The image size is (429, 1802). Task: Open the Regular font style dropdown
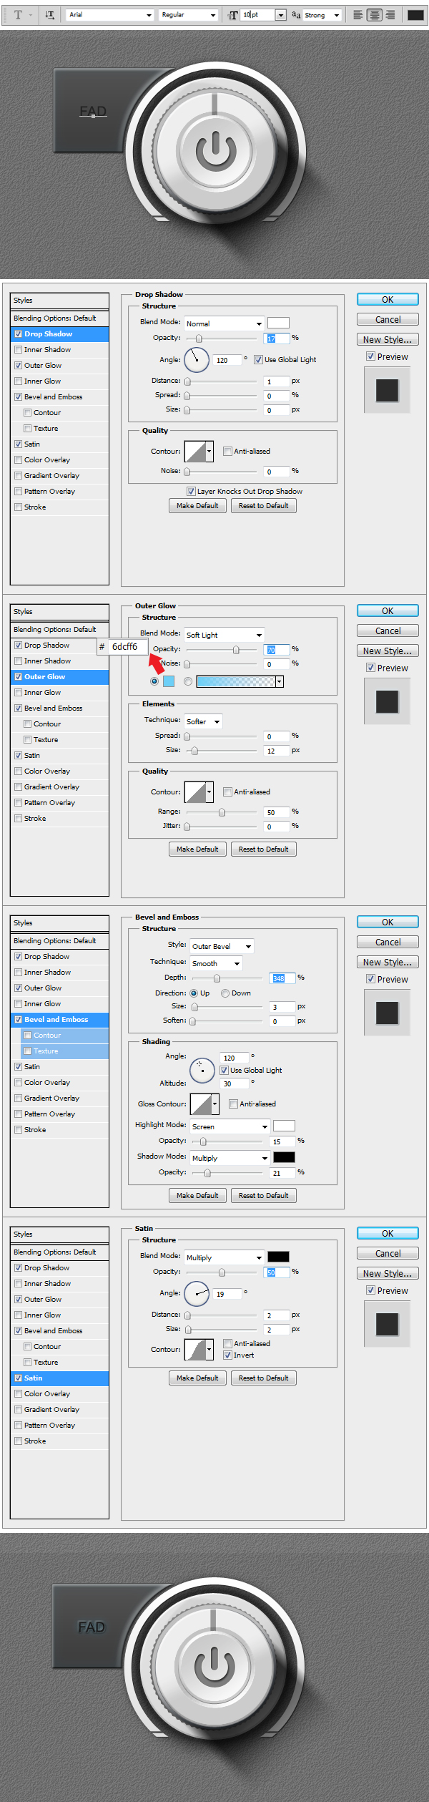188,14
